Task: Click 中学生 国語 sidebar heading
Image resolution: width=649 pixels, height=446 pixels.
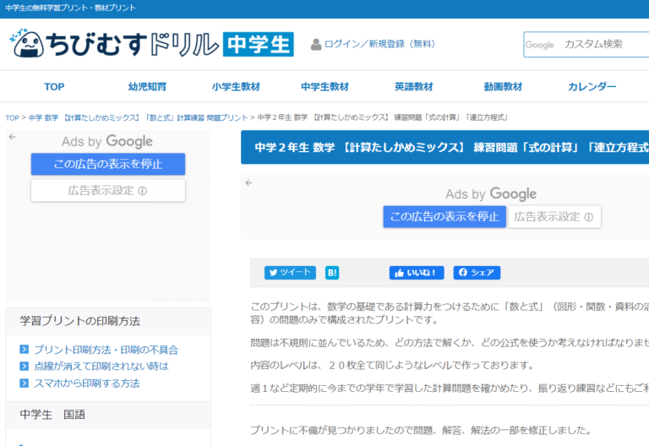Action: pos(52,415)
